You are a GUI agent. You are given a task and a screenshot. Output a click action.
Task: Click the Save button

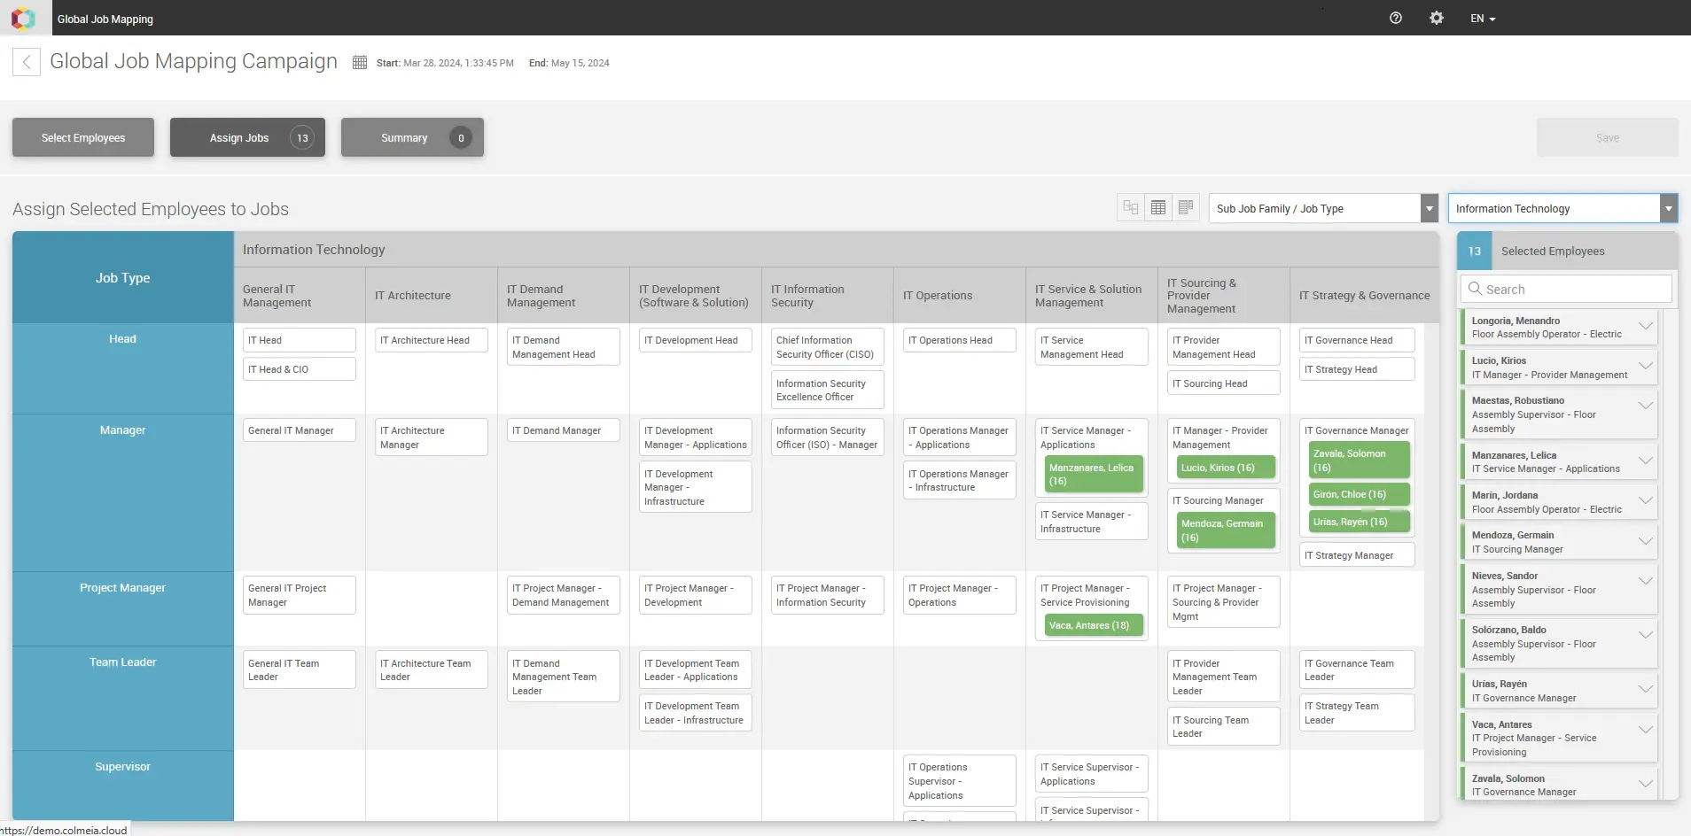[1607, 137]
